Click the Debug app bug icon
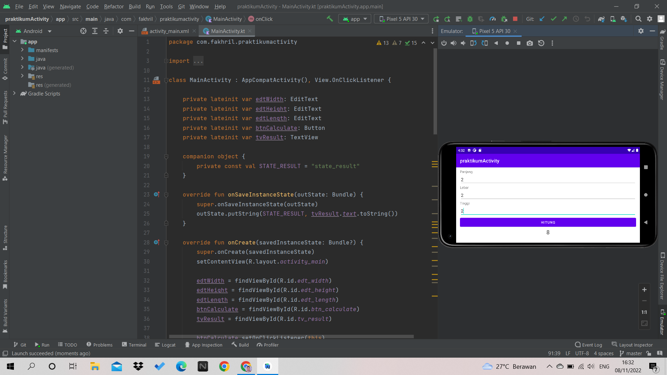The height and width of the screenshot is (375, 667). pyautogui.click(x=470, y=19)
